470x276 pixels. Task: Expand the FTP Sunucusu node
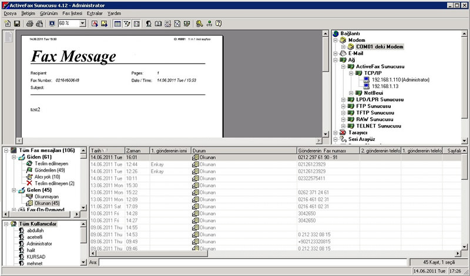click(x=343, y=106)
